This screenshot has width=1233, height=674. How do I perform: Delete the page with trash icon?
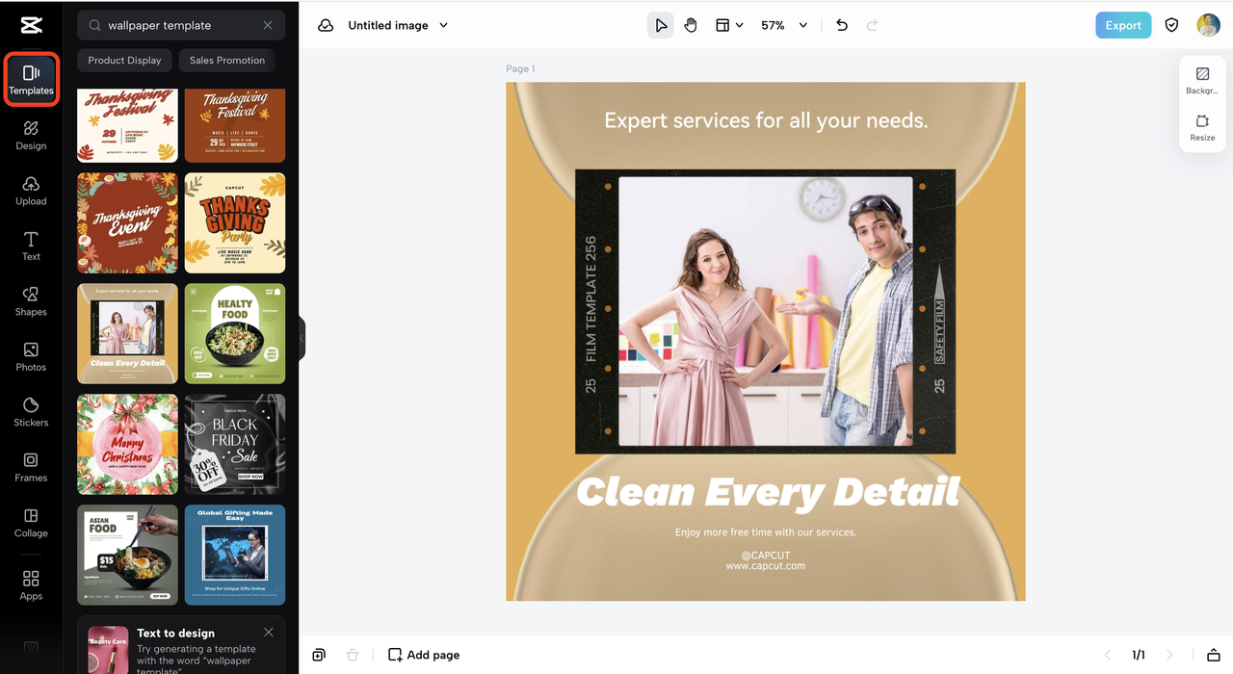[x=353, y=655]
